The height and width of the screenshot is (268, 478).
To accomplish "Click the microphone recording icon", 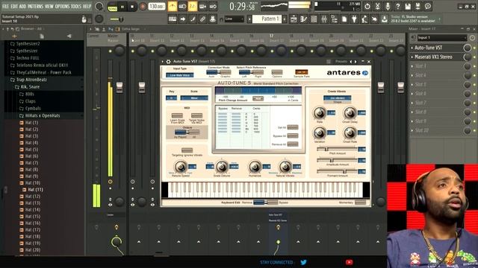I will (388, 7).
